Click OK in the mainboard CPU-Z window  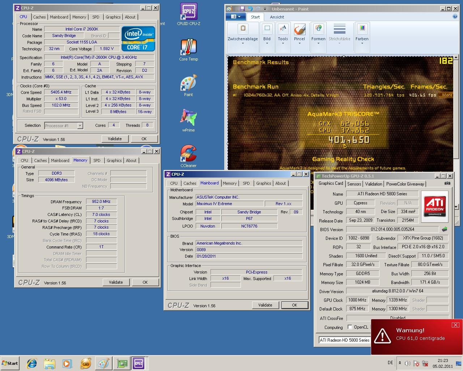(294, 305)
